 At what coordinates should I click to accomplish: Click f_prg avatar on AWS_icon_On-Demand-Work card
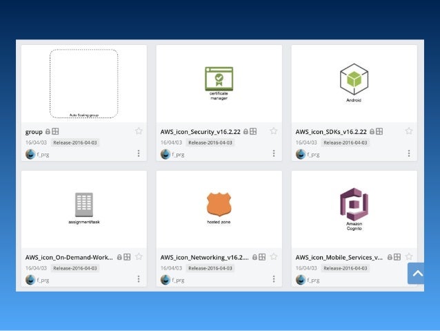(x=30, y=280)
